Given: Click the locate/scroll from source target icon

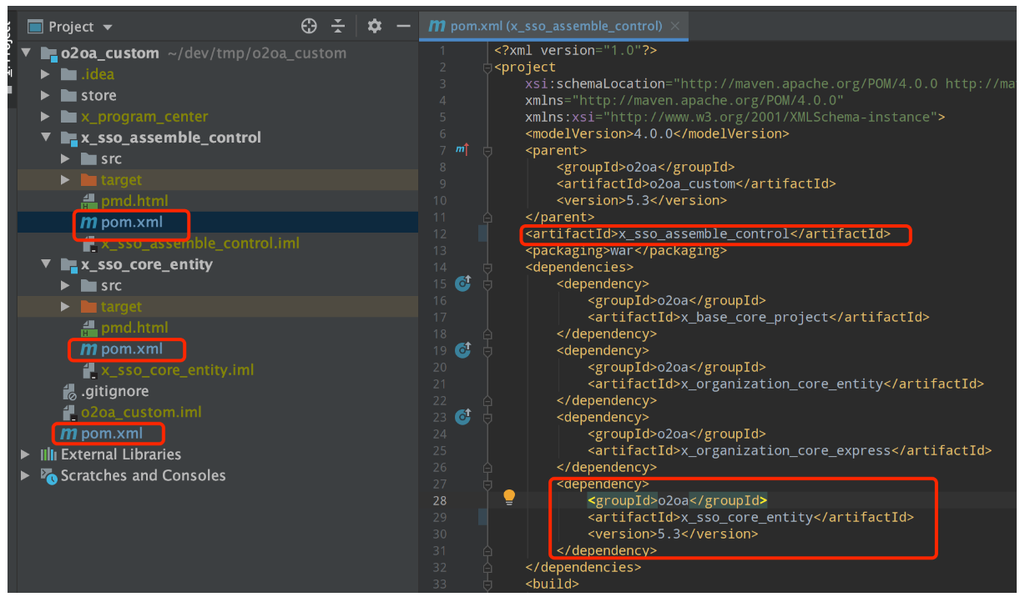Looking at the screenshot, I should point(309,26).
